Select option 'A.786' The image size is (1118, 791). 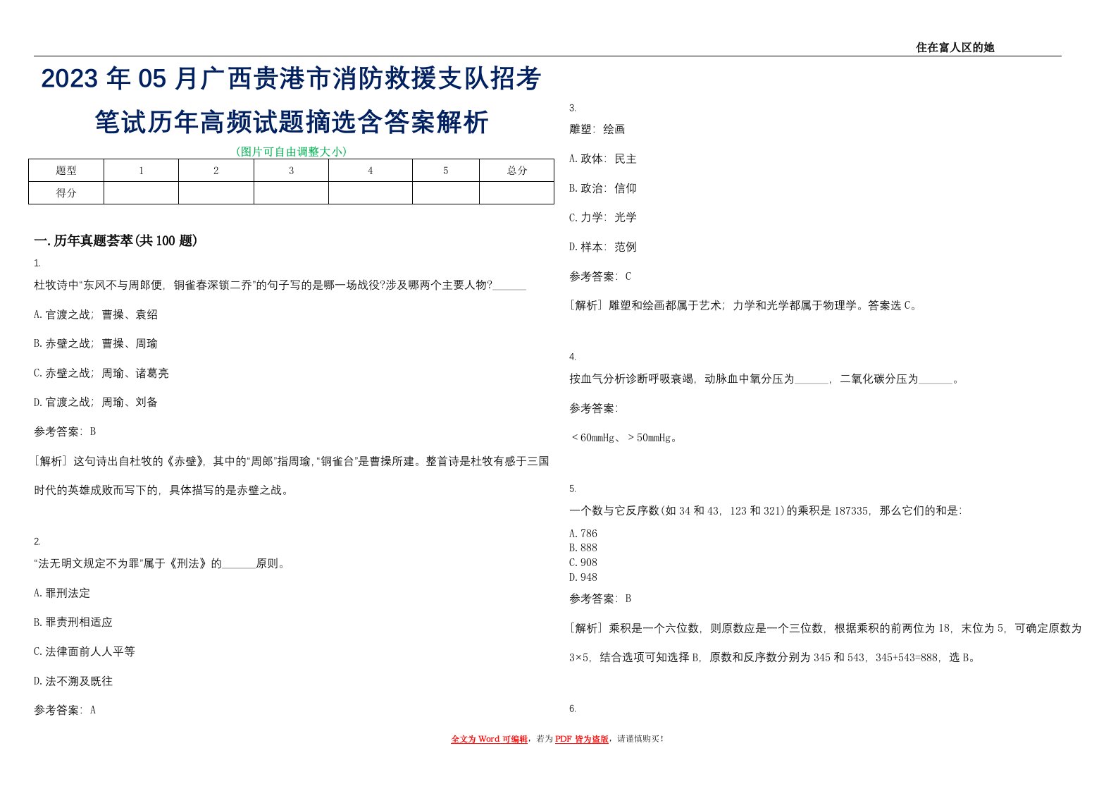click(x=583, y=534)
